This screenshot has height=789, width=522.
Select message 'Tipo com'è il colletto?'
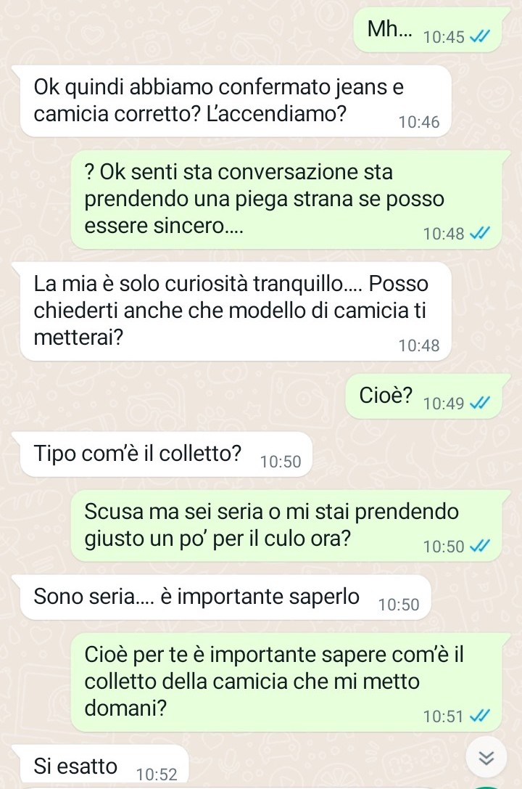click(166, 454)
